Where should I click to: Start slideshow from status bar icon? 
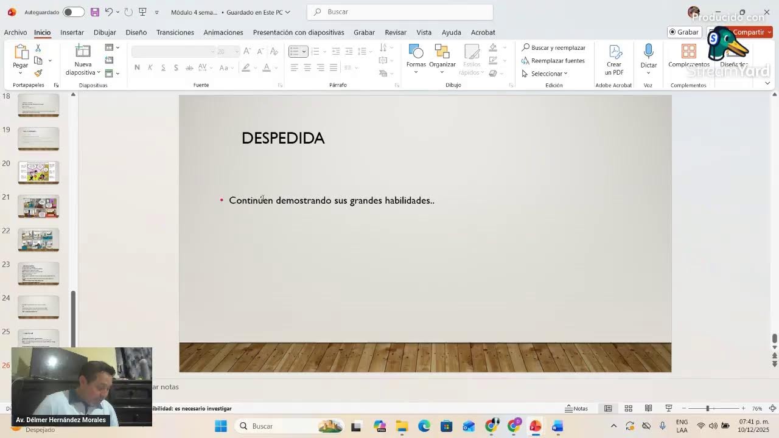click(x=669, y=408)
